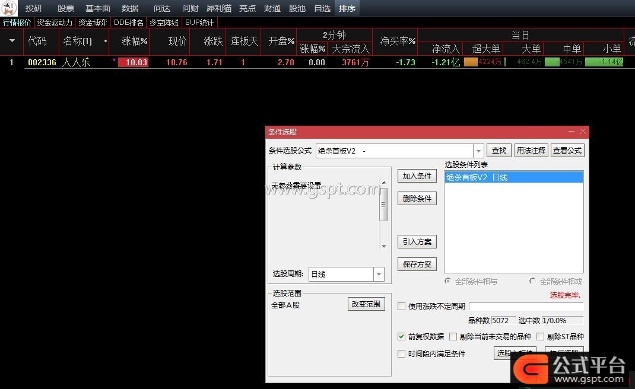Screen dimensions: 635x389
Task: Sort by 超大单 column header
Action: pyautogui.click(x=486, y=49)
